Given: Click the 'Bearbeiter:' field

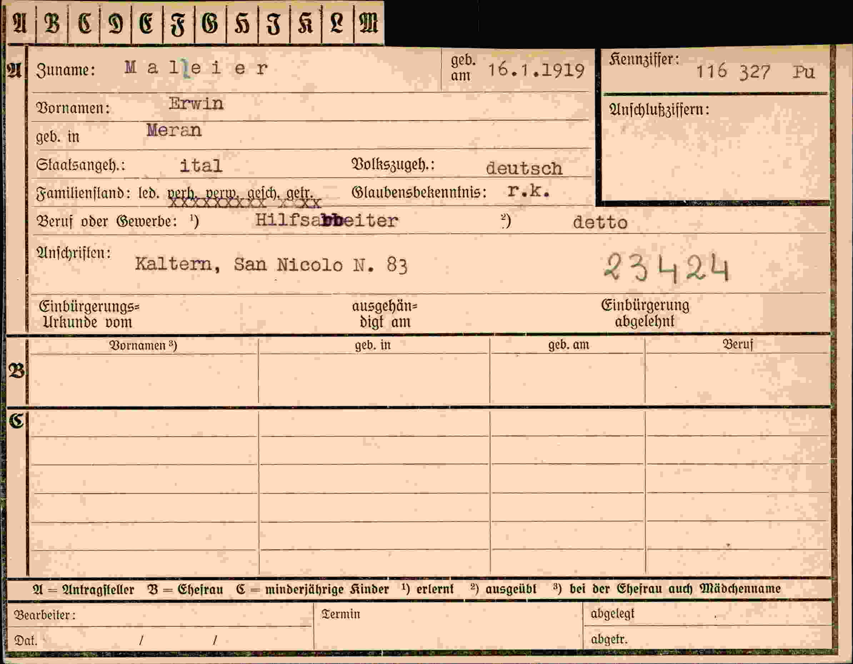Looking at the screenshot, I should coord(160,615).
